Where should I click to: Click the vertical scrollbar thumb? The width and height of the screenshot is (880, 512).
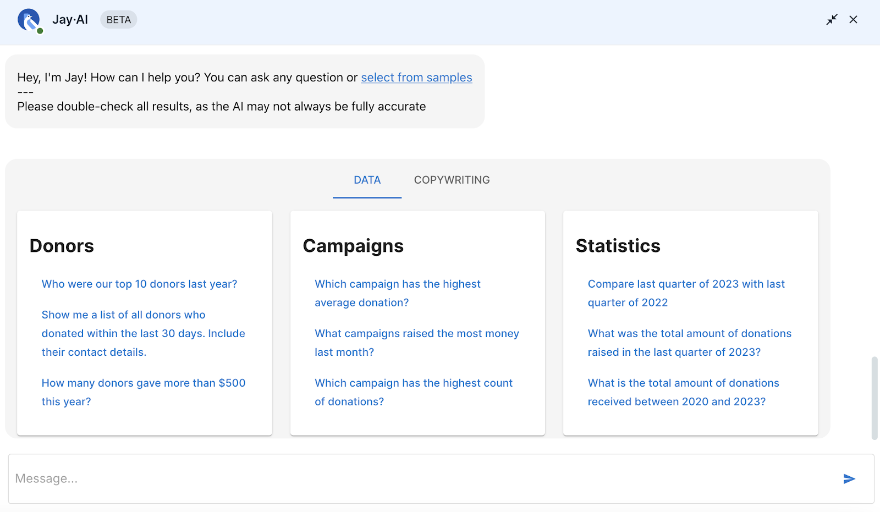point(875,398)
